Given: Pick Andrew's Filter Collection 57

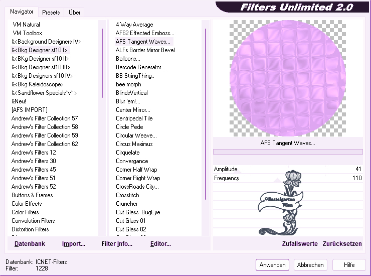Looking at the screenshot, I should (x=45, y=118).
